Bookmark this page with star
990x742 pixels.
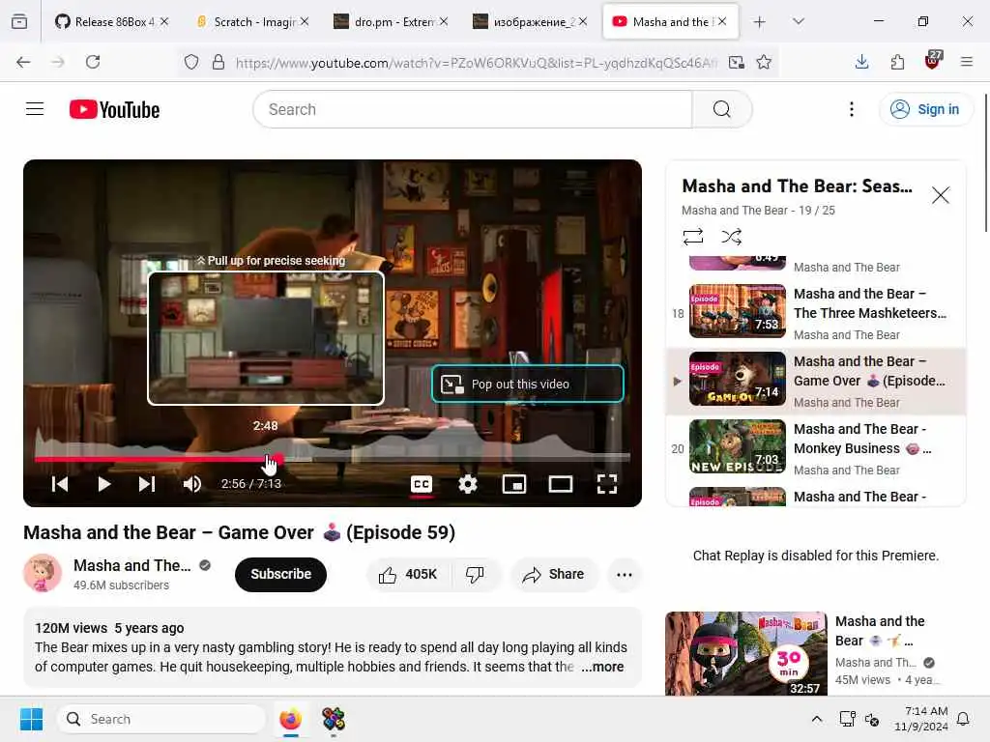click(764, 62)
